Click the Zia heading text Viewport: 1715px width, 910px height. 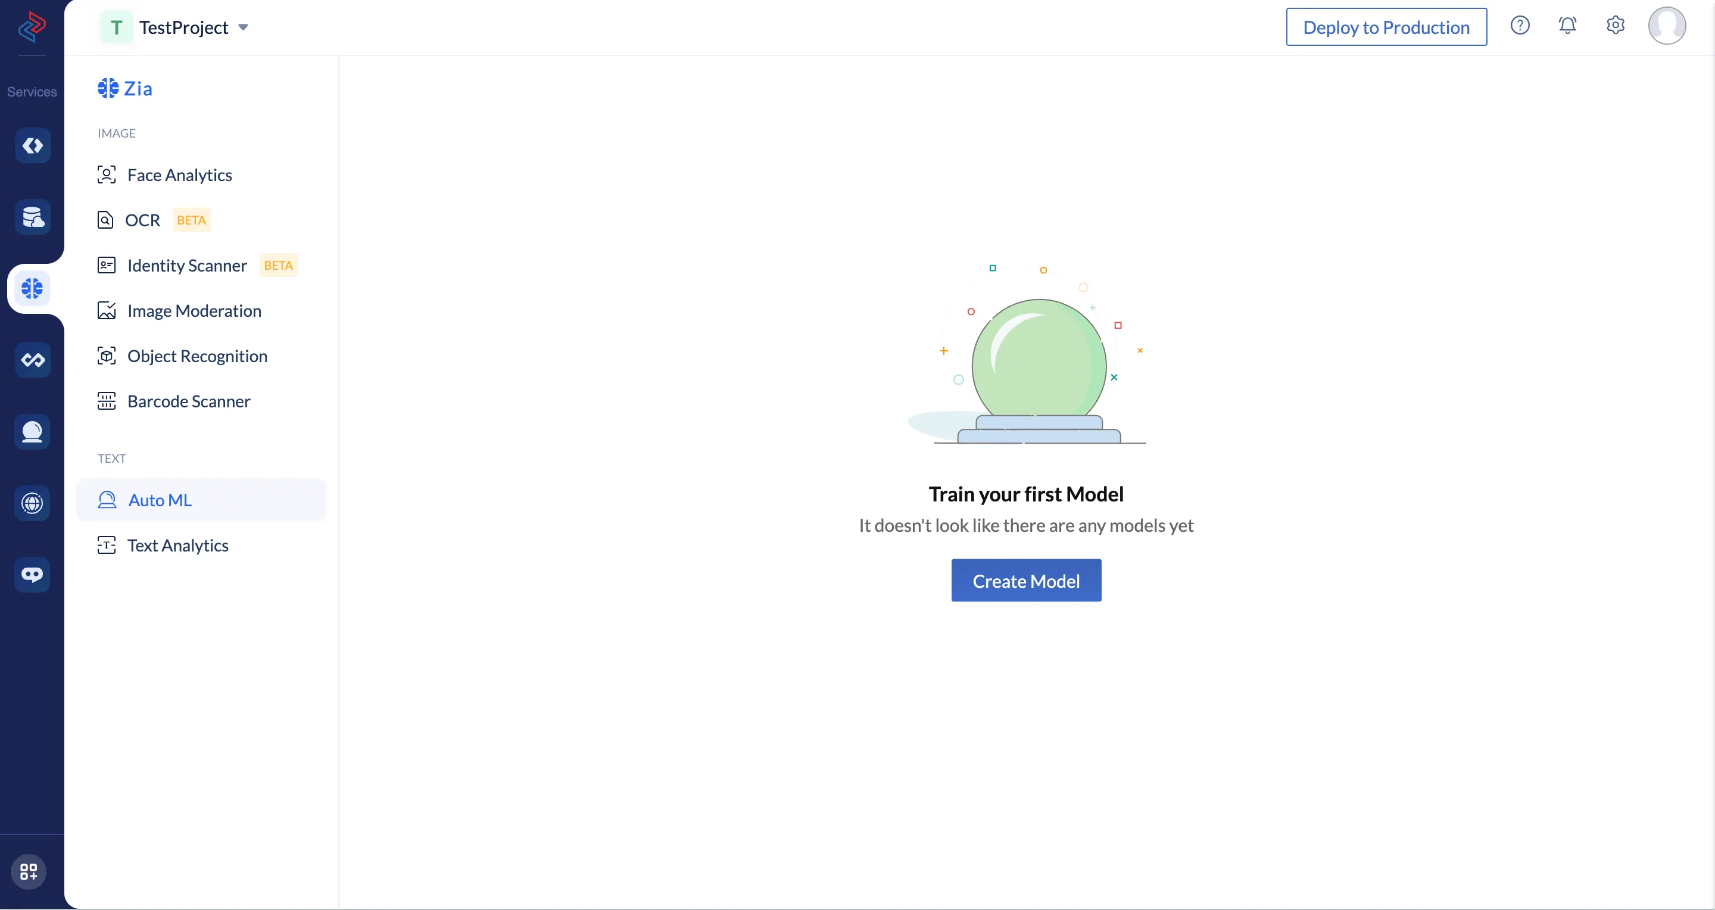click(x=138, y=89)
